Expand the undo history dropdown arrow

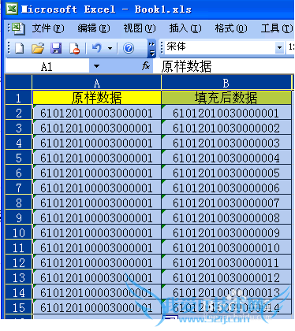coord(110,48)
